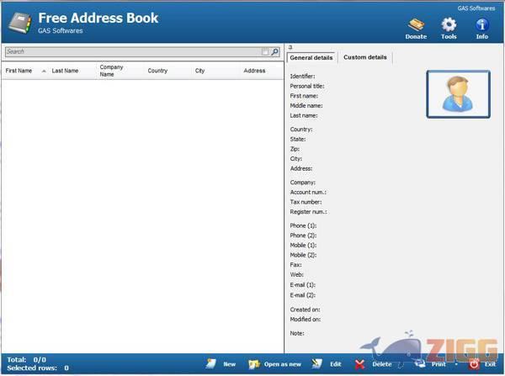Toggle First Name column sort arrow
The image size is (505, 376).
[43, 71]
